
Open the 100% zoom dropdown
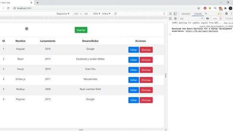(x=96, y=14)
